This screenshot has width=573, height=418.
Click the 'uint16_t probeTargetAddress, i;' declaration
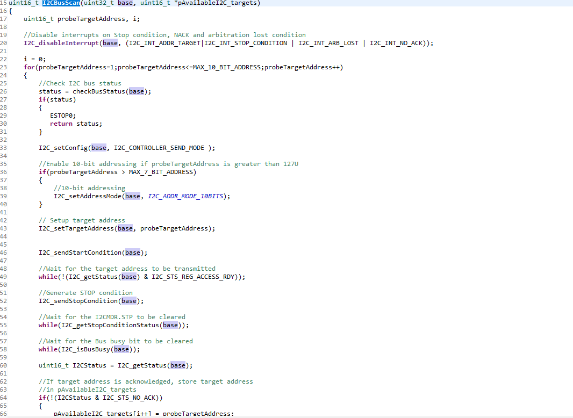pos(82,19)
